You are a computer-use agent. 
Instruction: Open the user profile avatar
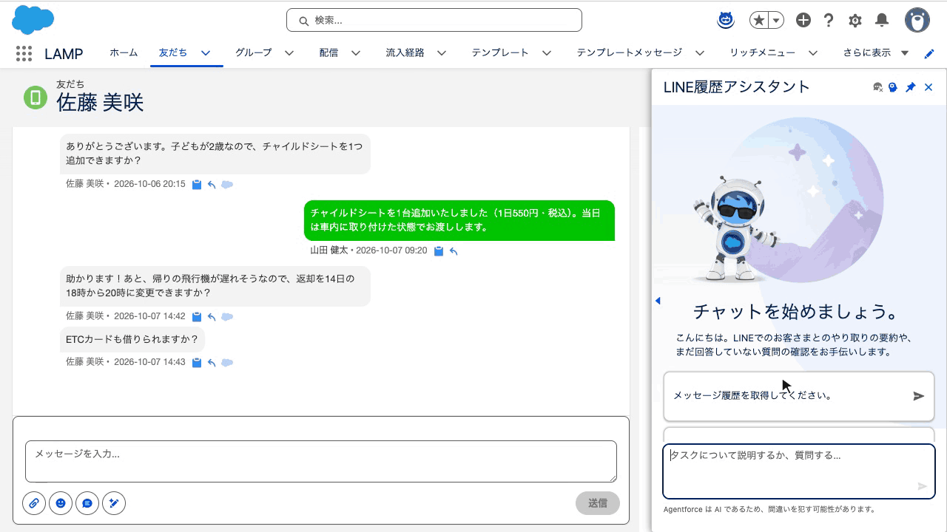click(917, 20)
